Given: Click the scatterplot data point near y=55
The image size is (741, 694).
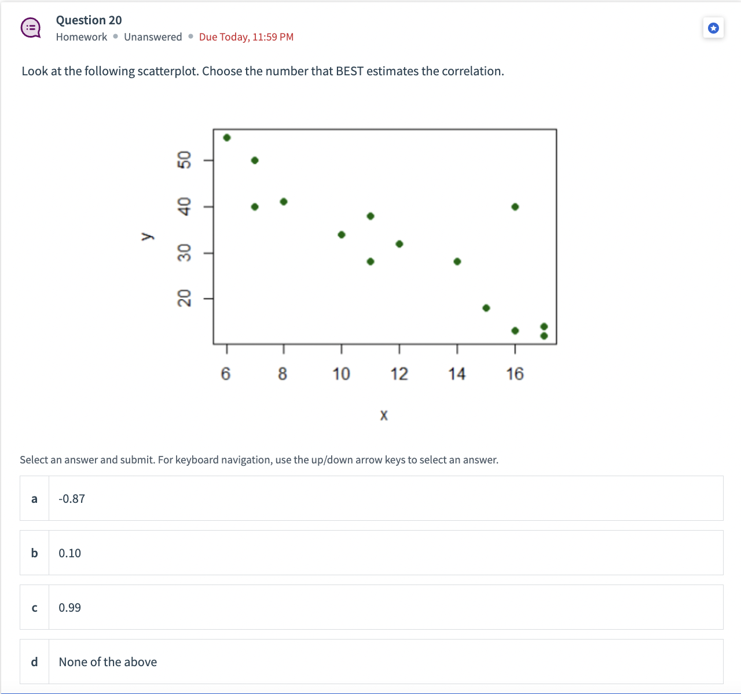Looking at the screenshot, I should tap(226, 137).
